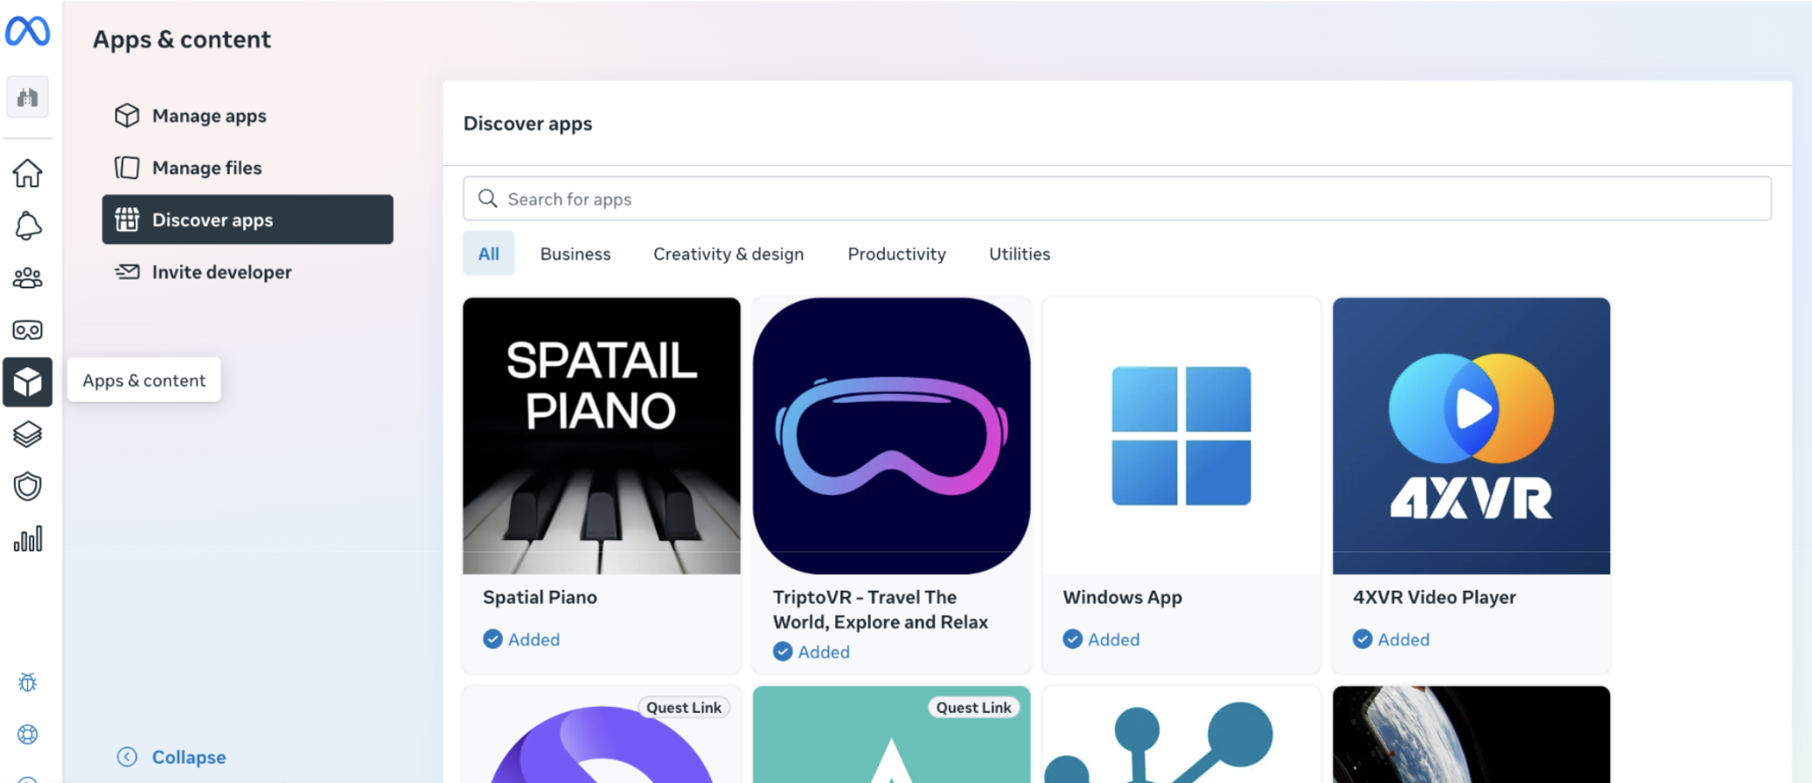This screenshot has width=1812, height=783.
Task: Select Discover apps menu item
Action: (247, 219)
